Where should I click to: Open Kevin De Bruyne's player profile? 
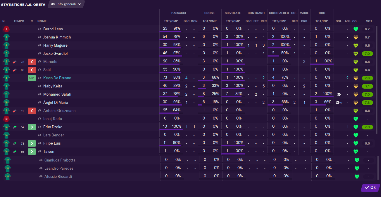57,78
